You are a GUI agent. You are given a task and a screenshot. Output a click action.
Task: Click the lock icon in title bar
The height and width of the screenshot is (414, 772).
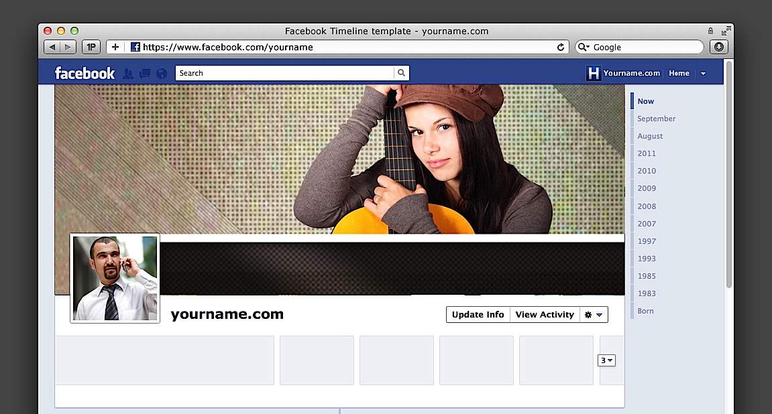[x=710, y=31]
